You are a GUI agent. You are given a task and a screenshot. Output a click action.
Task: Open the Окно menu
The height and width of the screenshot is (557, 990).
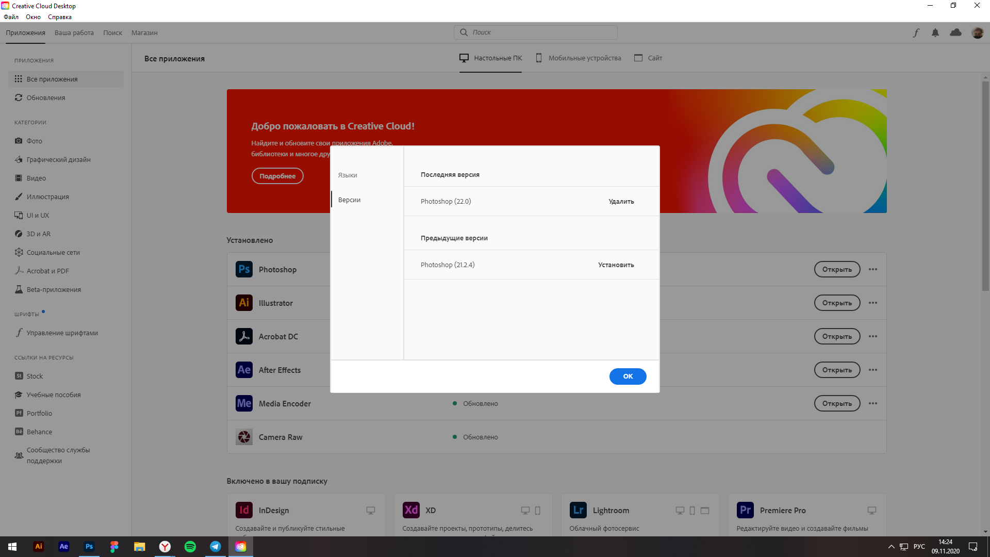[x=33, y=17]
